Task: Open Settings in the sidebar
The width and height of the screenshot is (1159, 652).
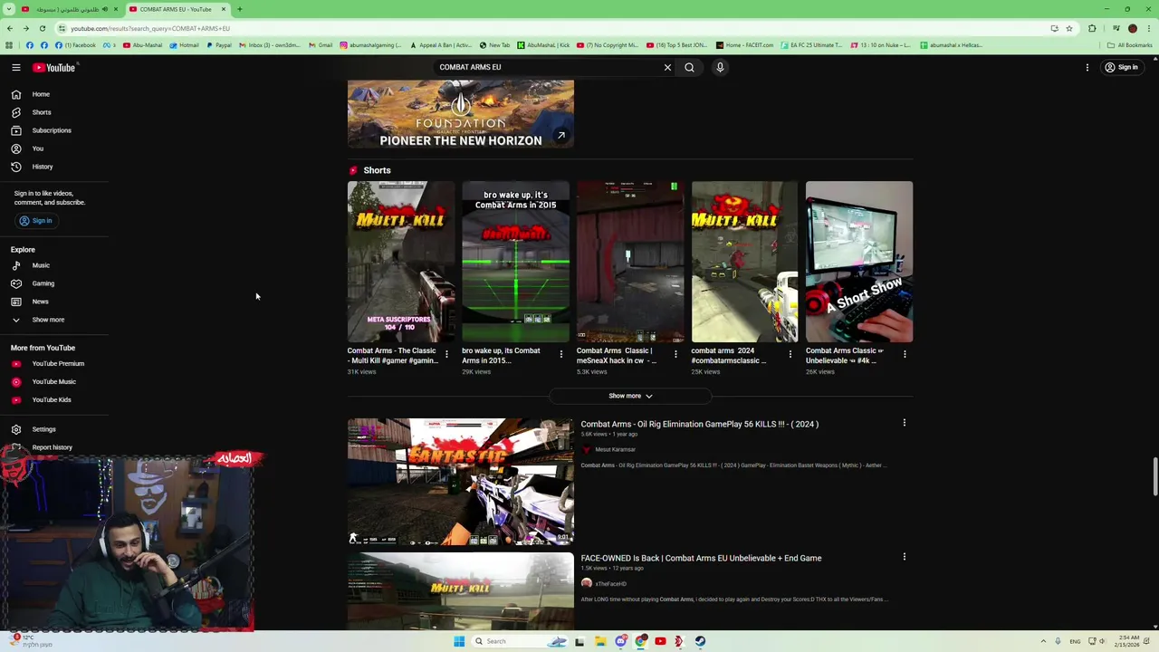Action: click(x=43, y=429)
